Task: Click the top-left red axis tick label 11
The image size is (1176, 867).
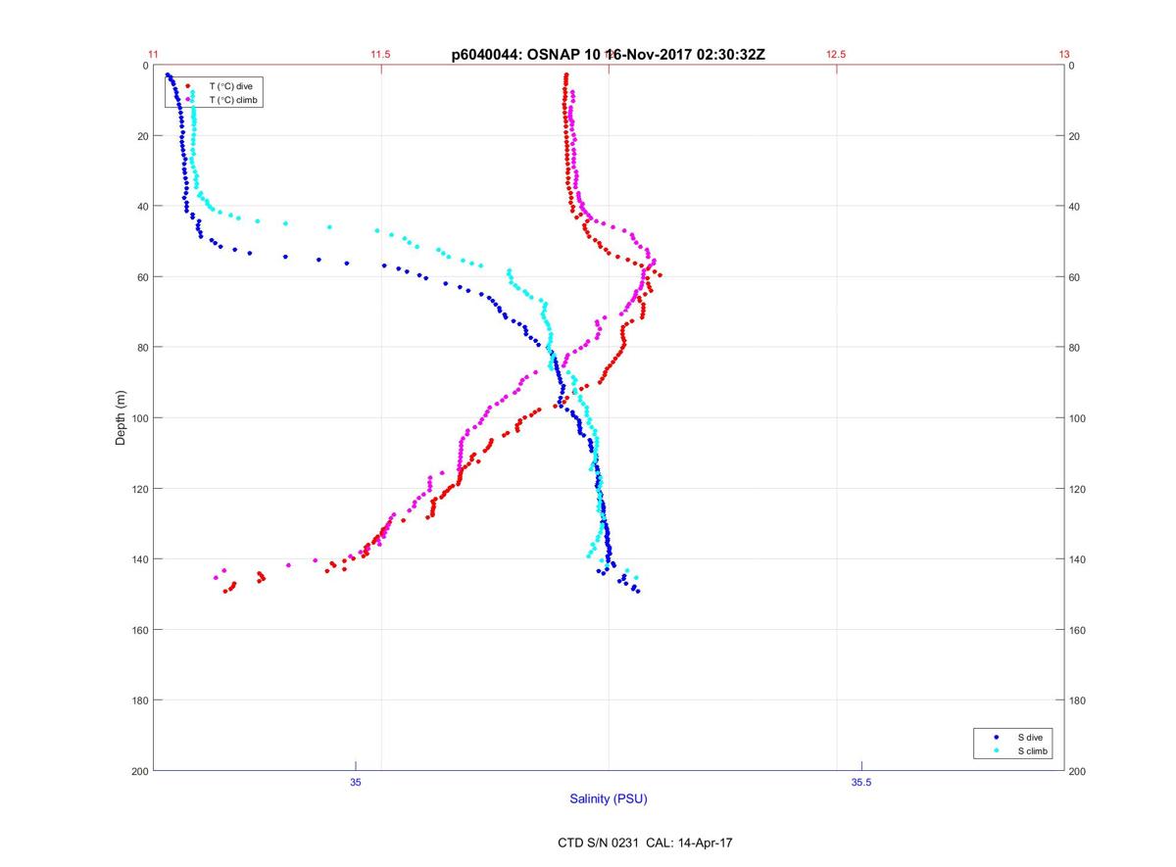Action: point(153,55)
